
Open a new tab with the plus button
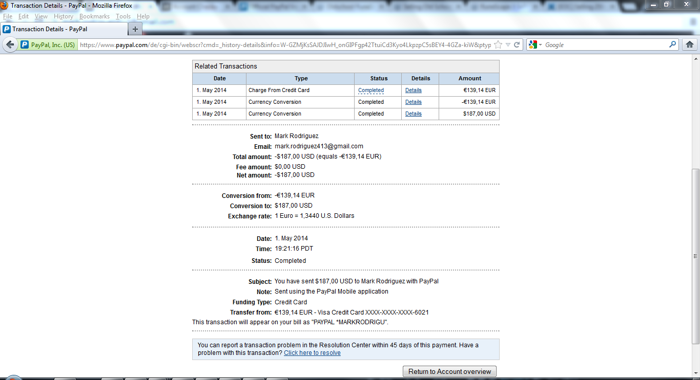coord(135,29)
